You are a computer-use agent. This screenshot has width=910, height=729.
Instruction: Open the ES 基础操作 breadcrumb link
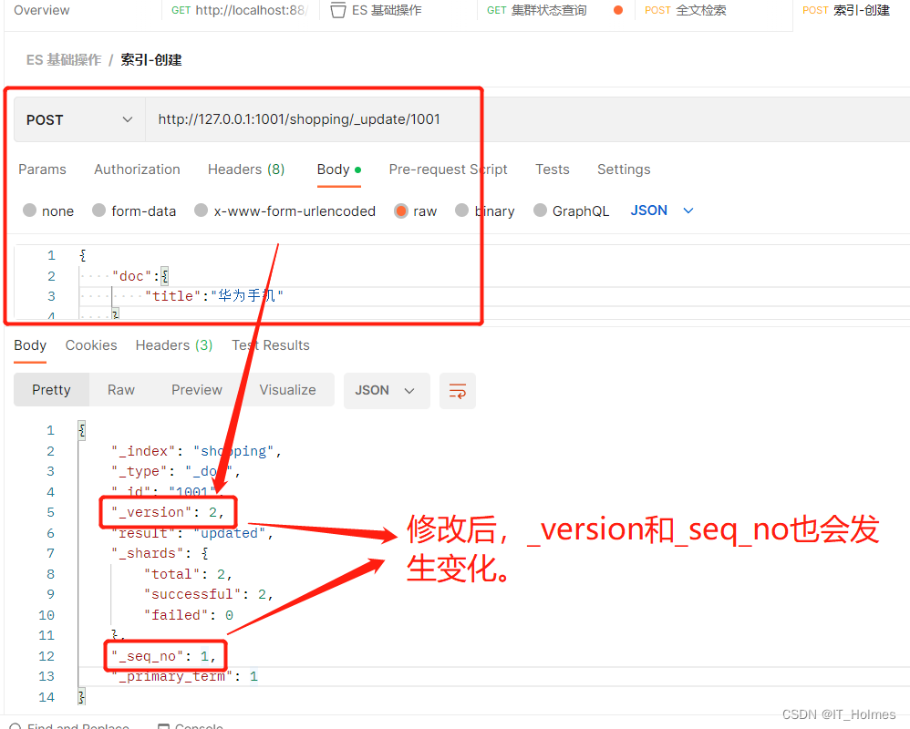64,60
